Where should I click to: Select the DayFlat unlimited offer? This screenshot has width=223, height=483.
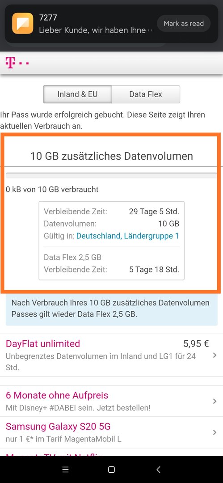coord(112,355)
